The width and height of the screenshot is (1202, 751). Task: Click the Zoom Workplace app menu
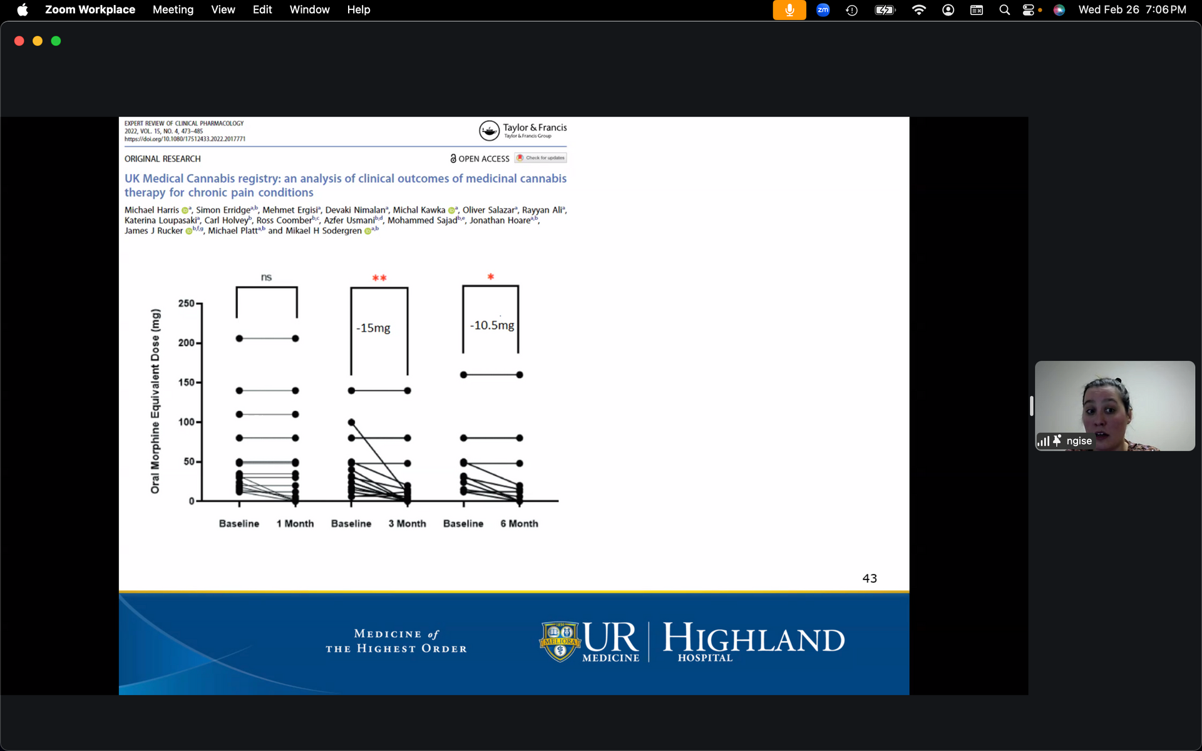click(90, 10)
